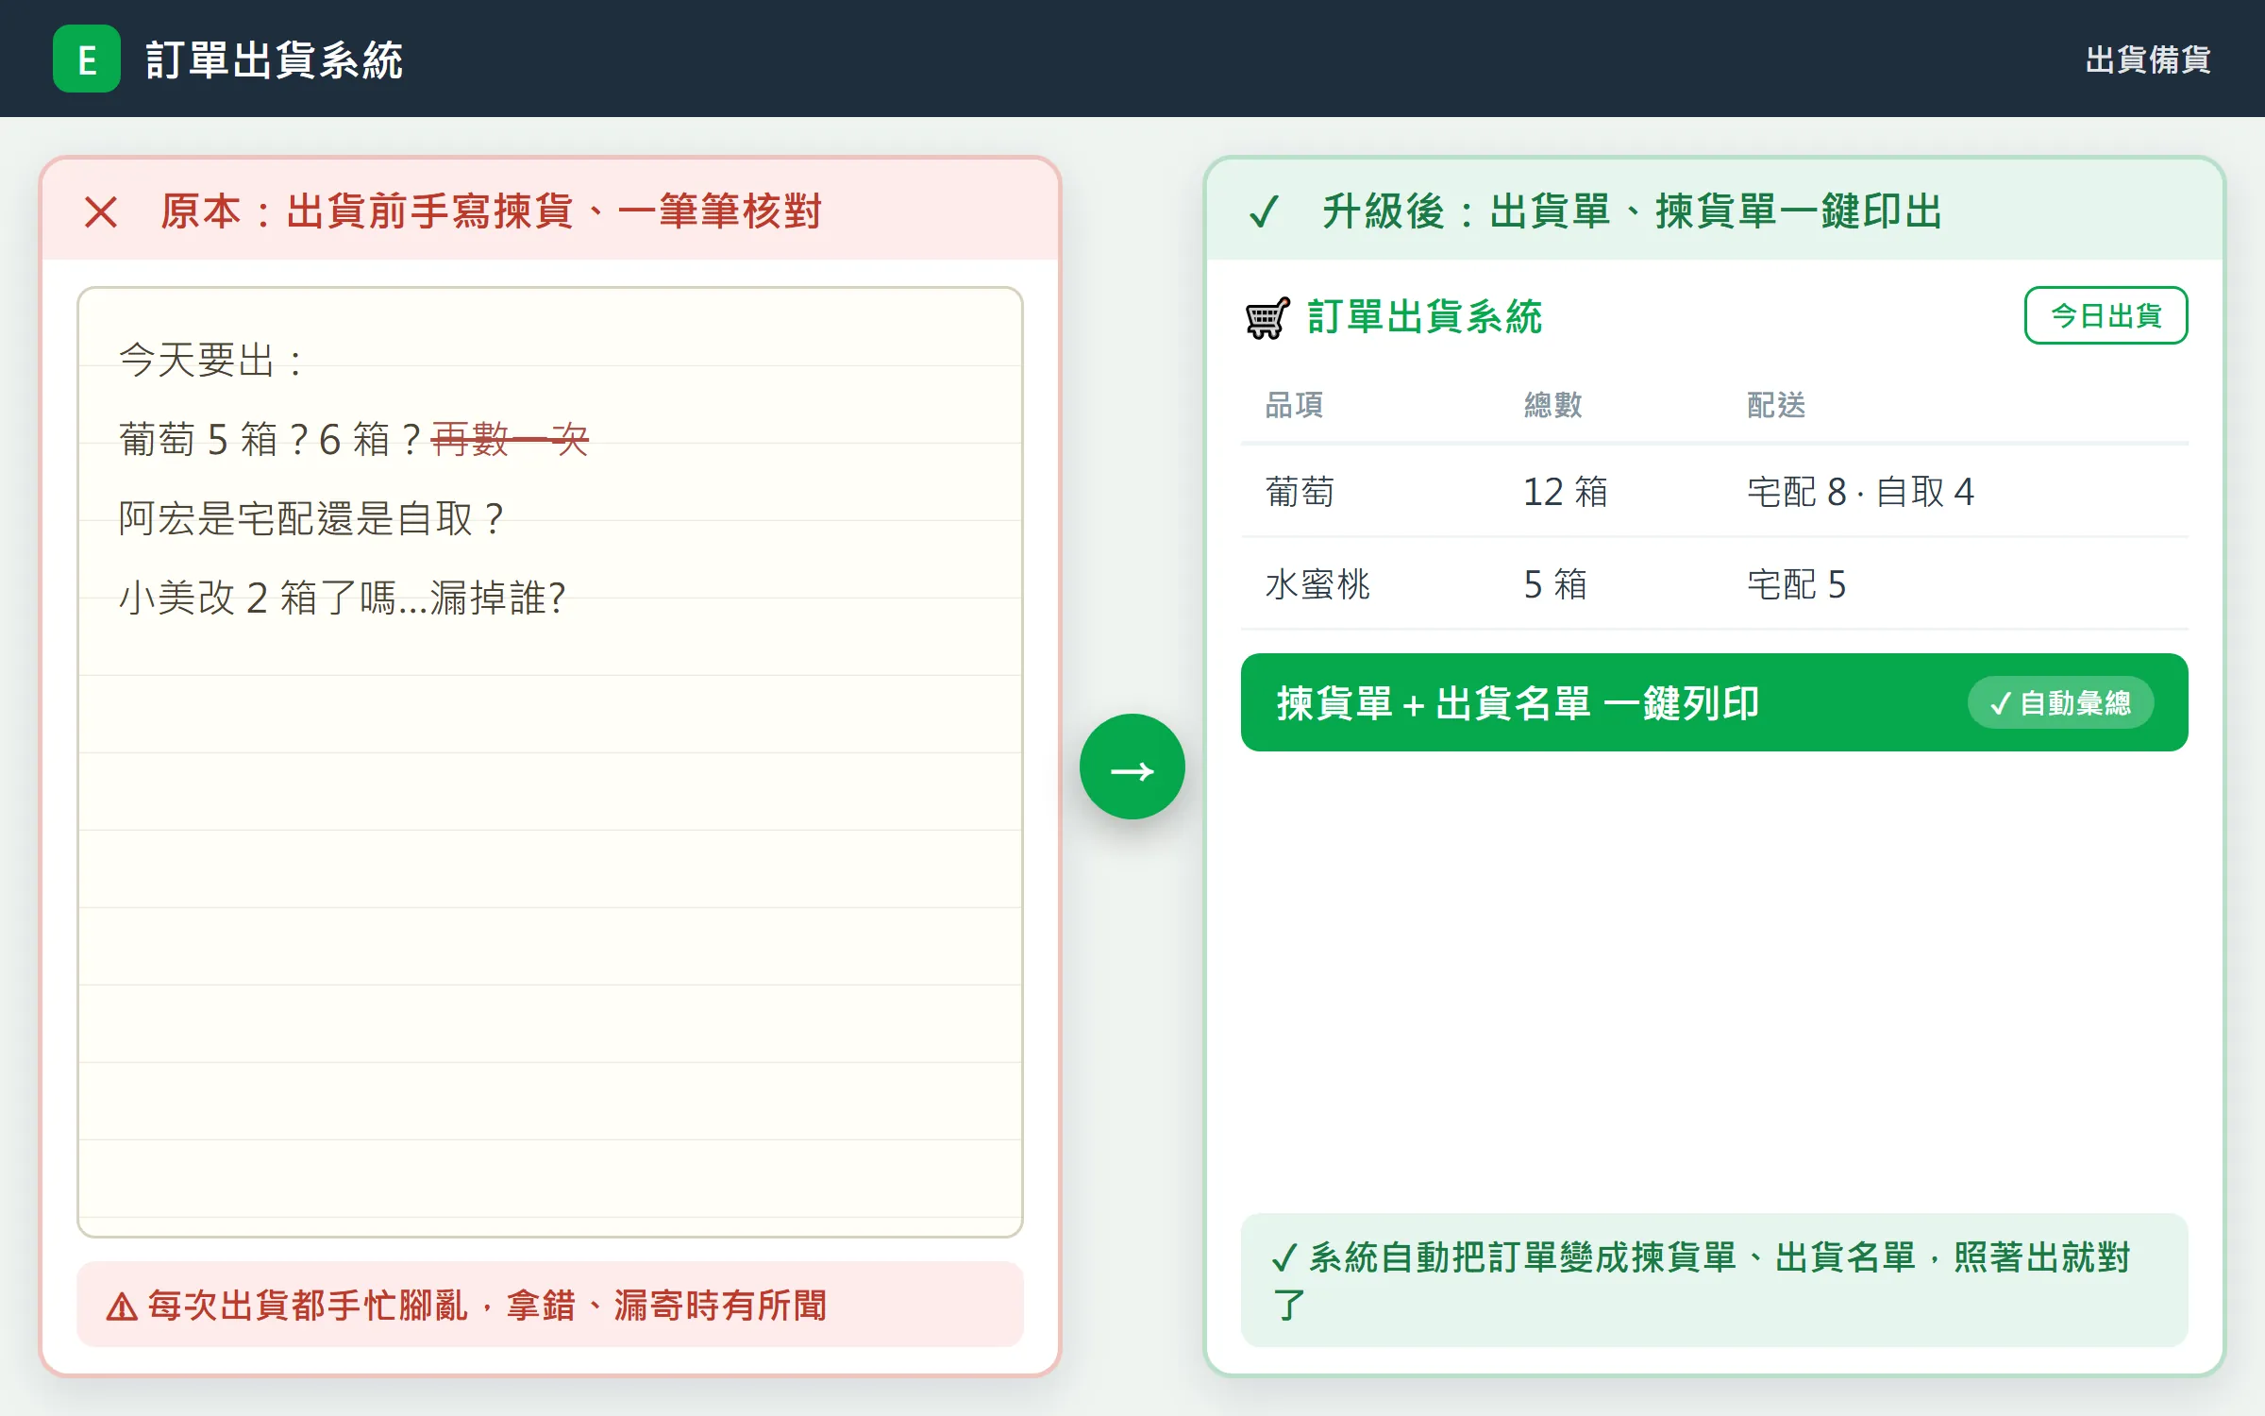Click the 今日出貨 button
This screenshot has height=1416, width=2265.
pyautogui.click(x=2106, y=315)
